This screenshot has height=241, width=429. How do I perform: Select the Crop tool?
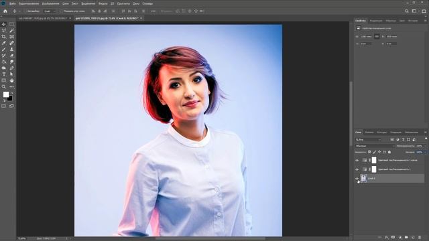[x=4, y=37]
